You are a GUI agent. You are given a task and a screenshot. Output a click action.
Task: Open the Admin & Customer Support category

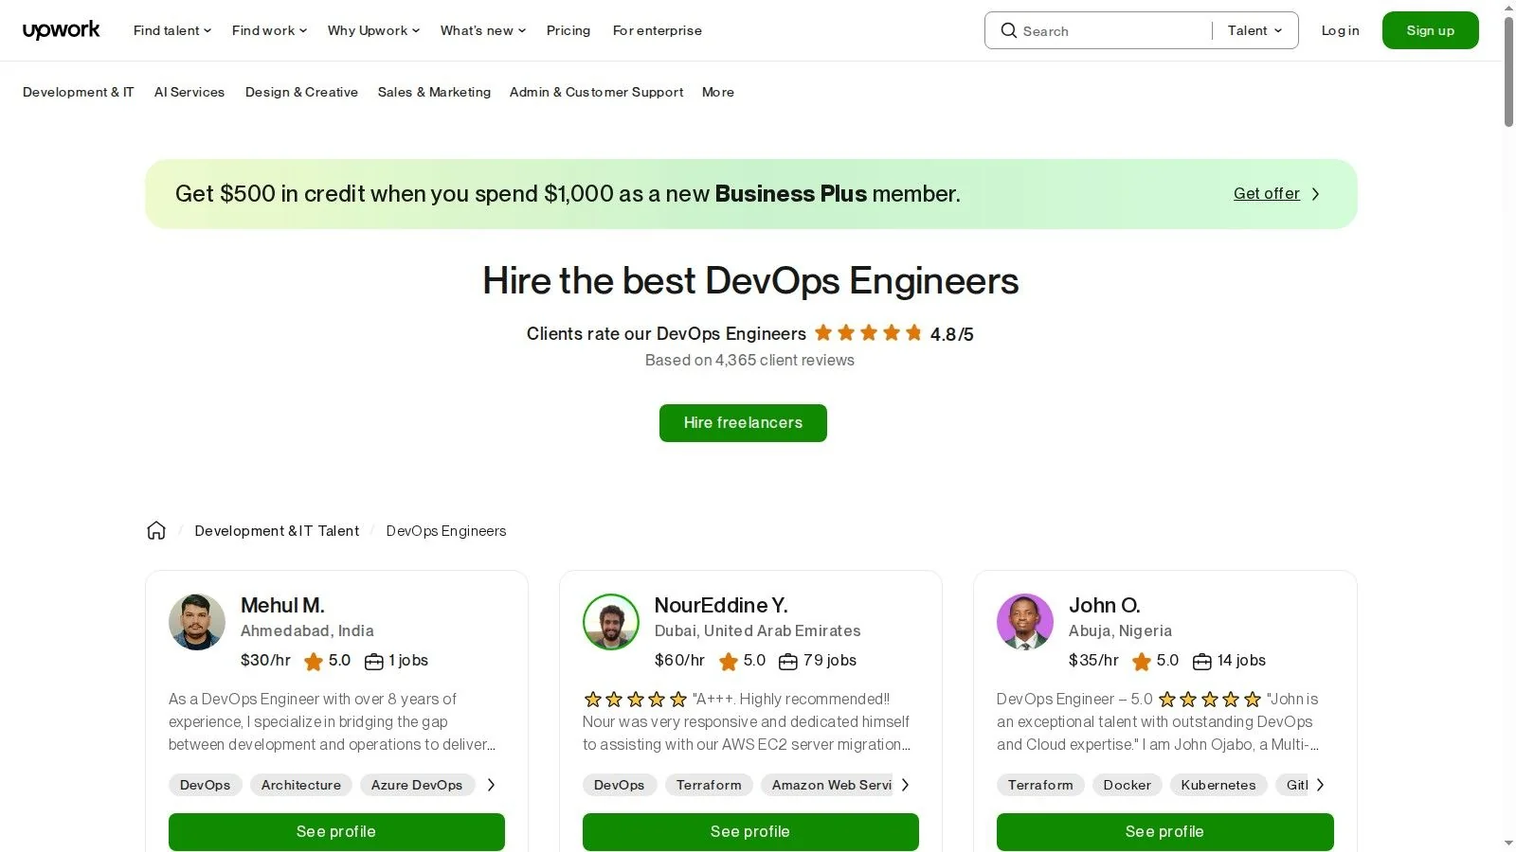point(596,92)
